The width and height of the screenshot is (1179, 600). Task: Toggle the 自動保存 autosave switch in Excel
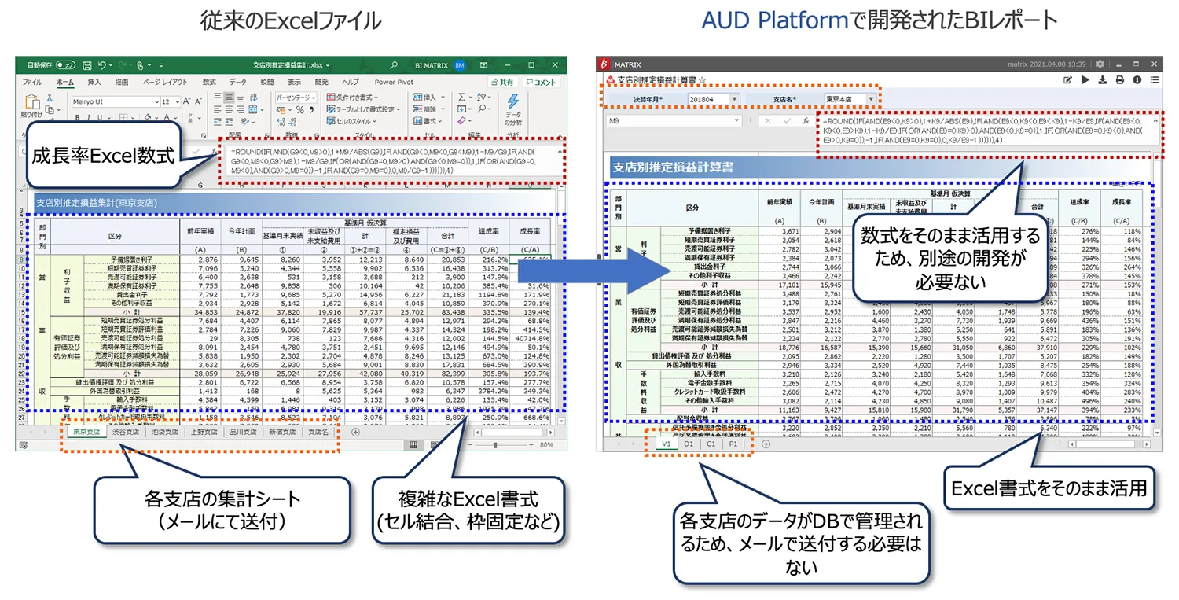tap(65, 65)
